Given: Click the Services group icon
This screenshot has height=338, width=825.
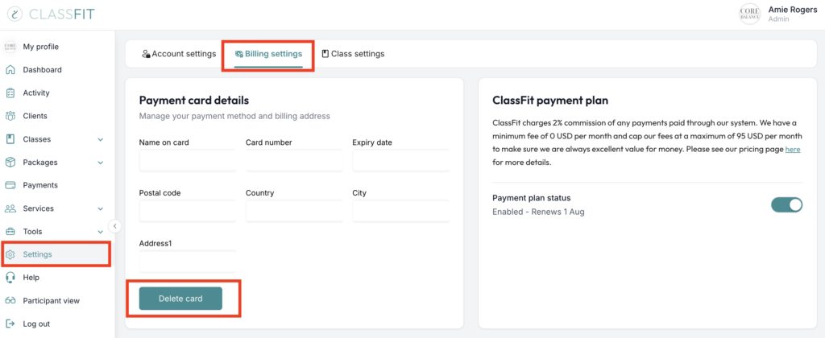Looking at the screenshot, I should tap(10, 208).
